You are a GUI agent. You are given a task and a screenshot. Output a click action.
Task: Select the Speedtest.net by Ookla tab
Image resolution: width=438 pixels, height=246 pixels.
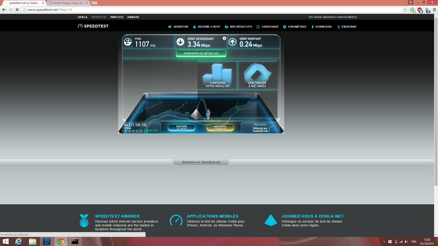coord(24,3)
